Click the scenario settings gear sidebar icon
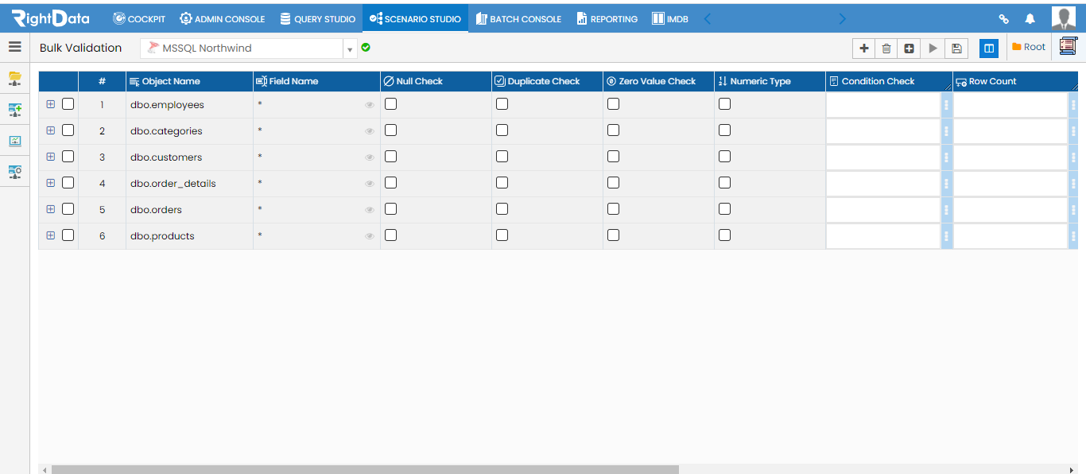The image size is (1086, 474). click(x=15, y=171)
